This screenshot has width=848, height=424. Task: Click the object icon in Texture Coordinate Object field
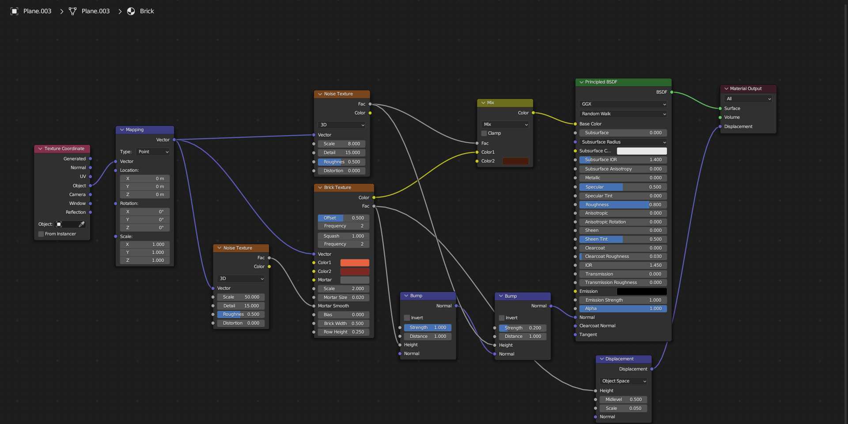(x=59, y=224)
